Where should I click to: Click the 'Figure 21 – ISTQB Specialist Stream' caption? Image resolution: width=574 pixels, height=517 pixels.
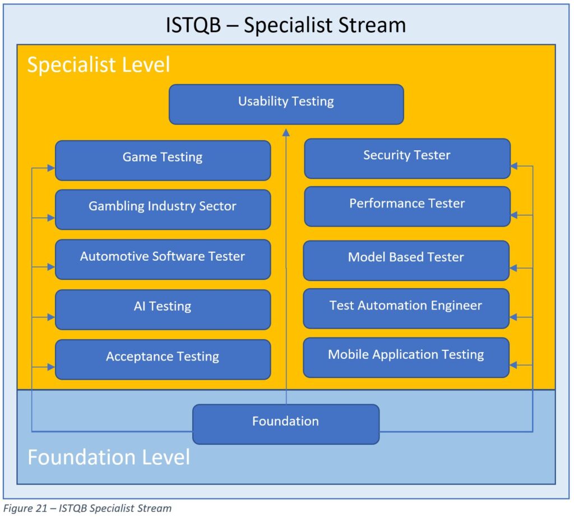(87, 508)
